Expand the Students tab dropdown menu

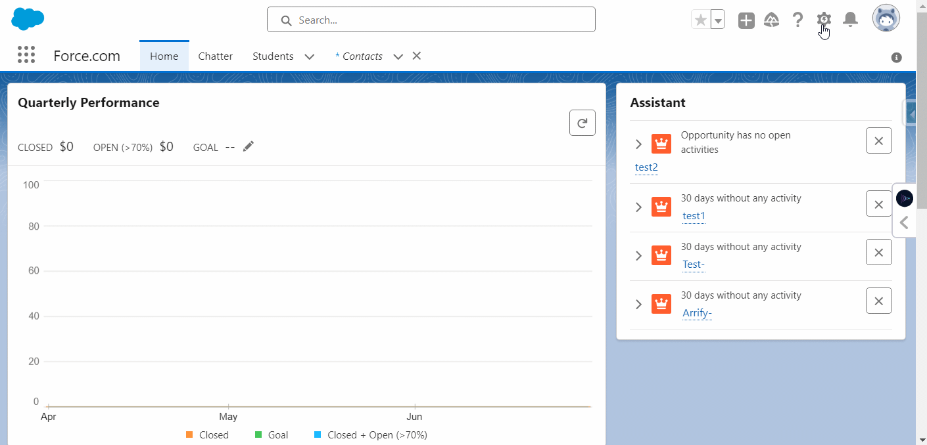tap(310, 56)
